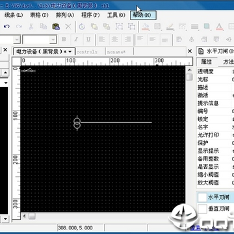Align text to top
Screen dimensions: 234x234
coord(140,39)
